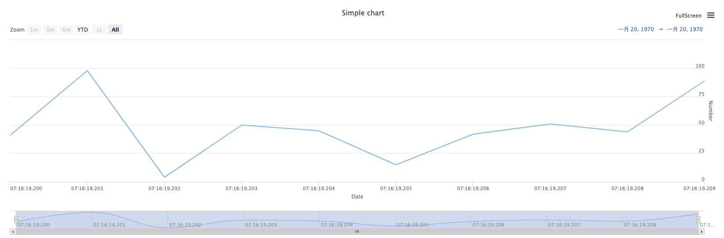Click the peak point at 07:16:19.201
The image size is (724, 238).
pos(87,71)
